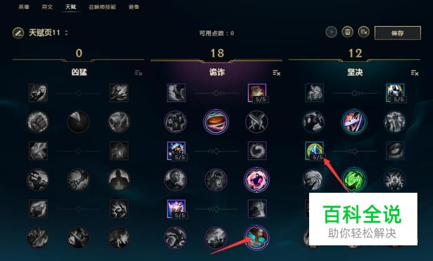Select the fist mastery in 凶猛 tree
Image resolution: width=433 pixels, height=261 pixels.
tap(38, 121)
